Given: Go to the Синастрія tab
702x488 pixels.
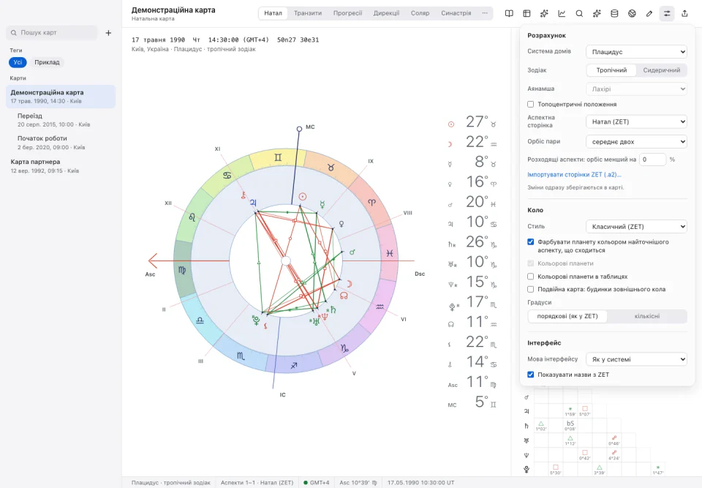Looking at the screenshot, I should pos(456,13).
